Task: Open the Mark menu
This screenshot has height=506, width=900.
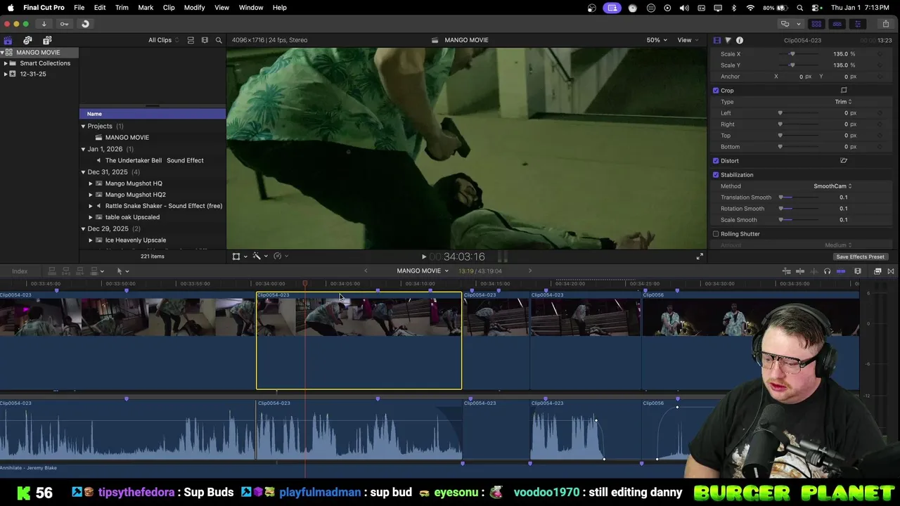Action: pos(146,8)
